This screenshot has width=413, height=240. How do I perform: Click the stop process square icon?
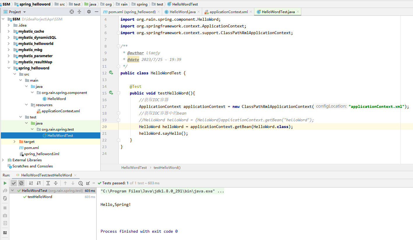5,208
